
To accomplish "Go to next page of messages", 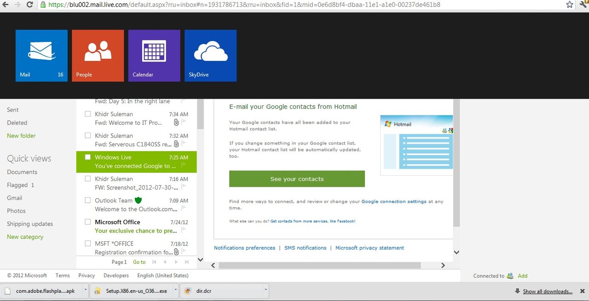I will coord(176,262).
